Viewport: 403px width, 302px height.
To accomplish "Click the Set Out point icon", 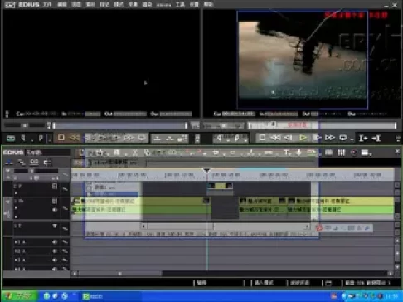I will pos(376,138).
